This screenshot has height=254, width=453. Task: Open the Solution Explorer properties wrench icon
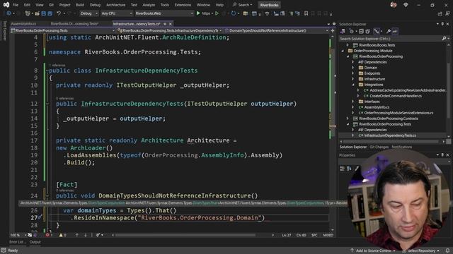tap(389, 31)
